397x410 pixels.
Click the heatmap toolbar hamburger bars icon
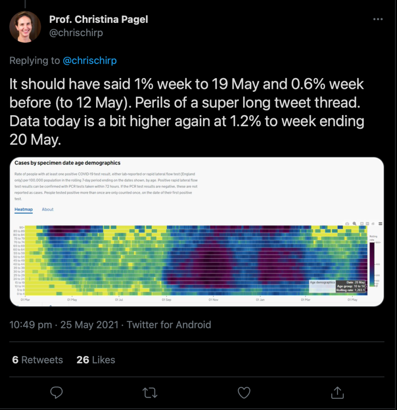click(380, 223)
